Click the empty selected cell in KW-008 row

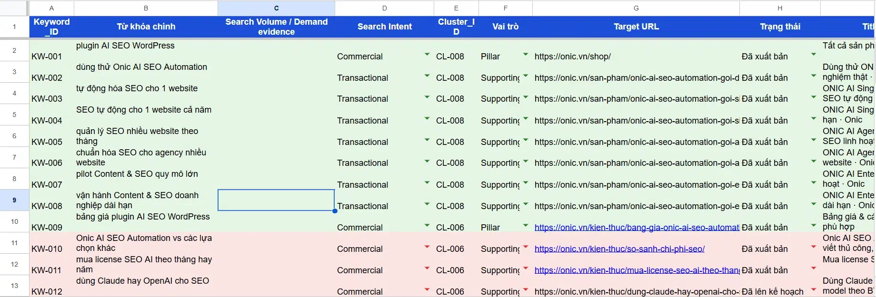pyautogui.click(x=276, y=200)
